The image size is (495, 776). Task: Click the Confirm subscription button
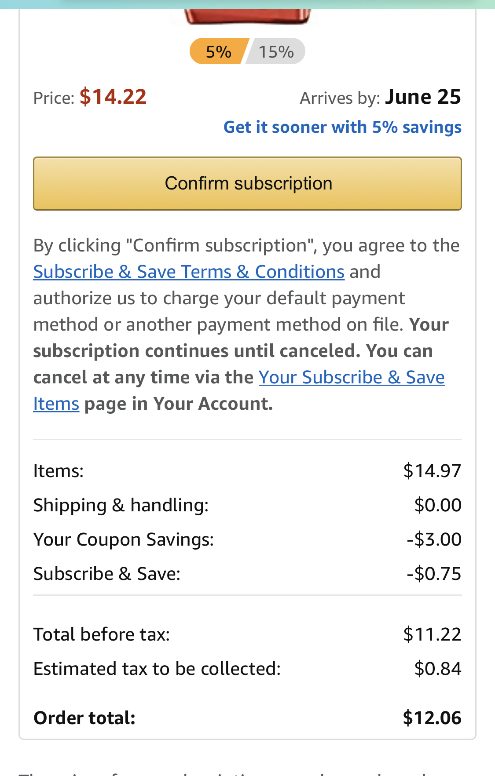pyautogui.click(x=247, y=183)
